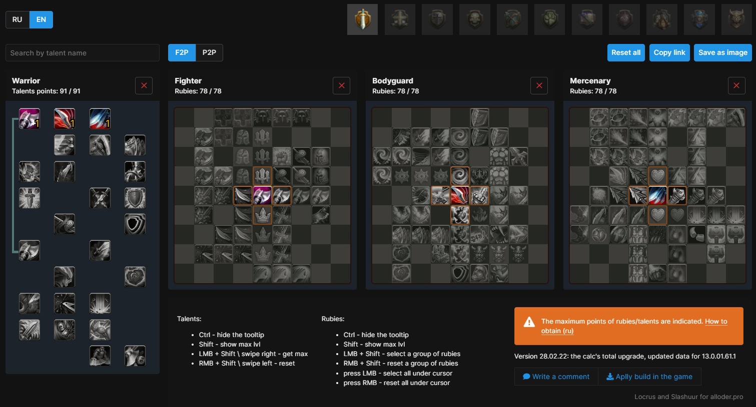
Task: Reset the Fighter rubies with red X
Action: pos(341,86)
